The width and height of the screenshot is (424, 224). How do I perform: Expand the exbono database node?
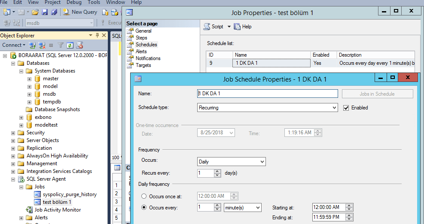21,118
